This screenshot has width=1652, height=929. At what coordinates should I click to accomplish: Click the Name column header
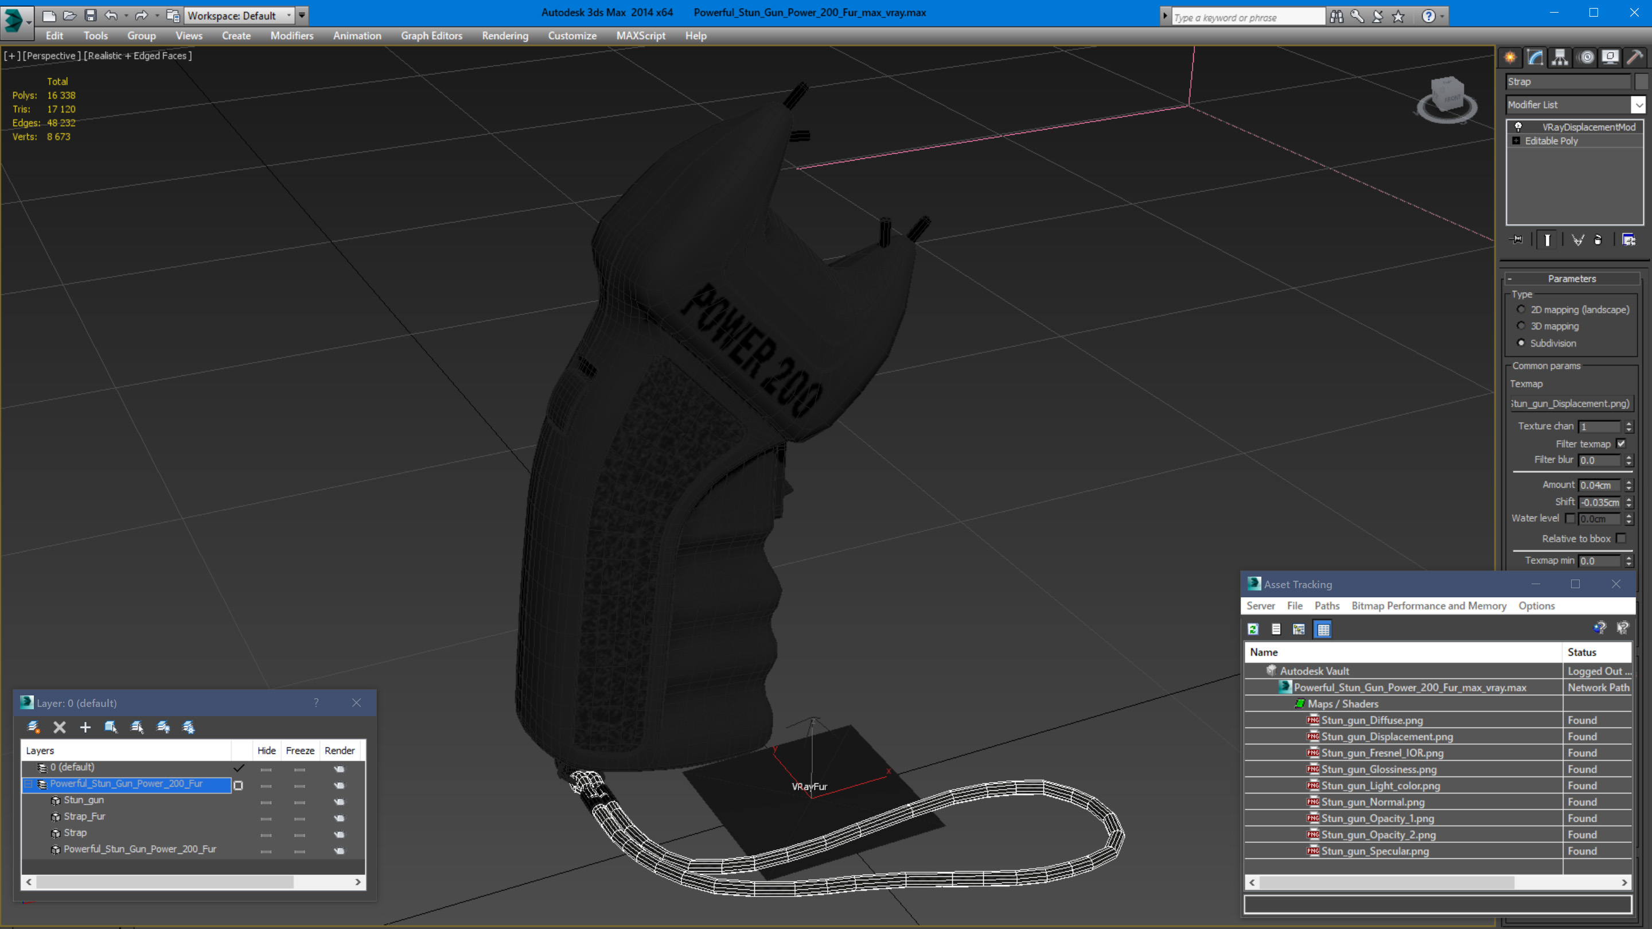pyautogui.click(x=1403, y=652)
